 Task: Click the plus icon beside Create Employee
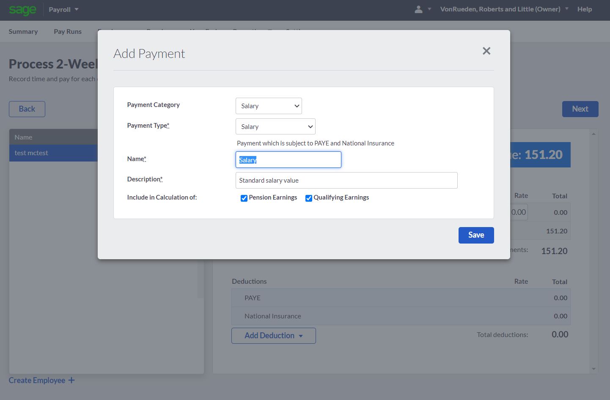71,380
